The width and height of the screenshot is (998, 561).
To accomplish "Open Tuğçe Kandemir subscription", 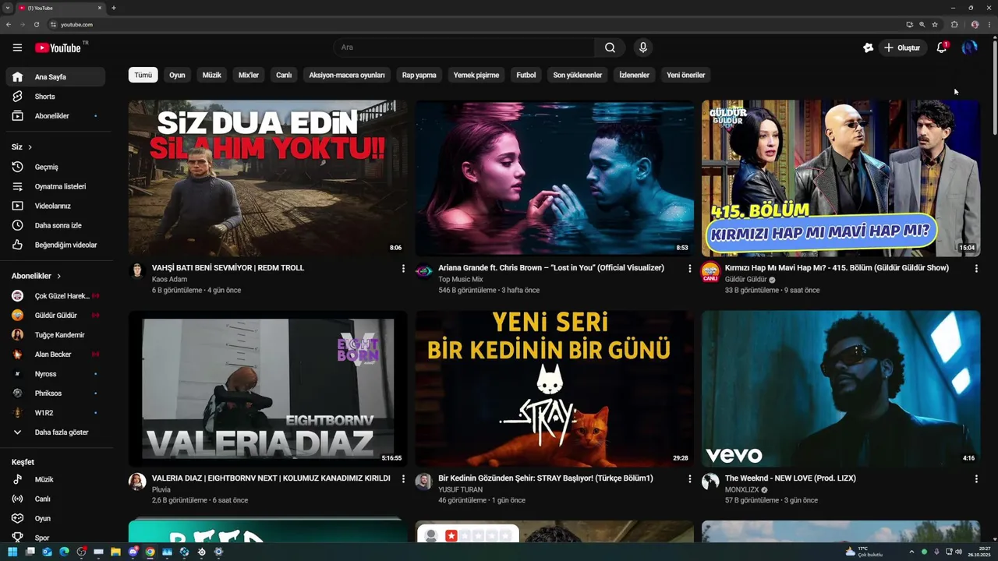I will point(55,335).
